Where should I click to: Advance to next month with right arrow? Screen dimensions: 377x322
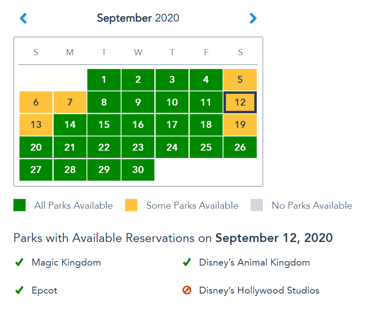pos(253,18)
